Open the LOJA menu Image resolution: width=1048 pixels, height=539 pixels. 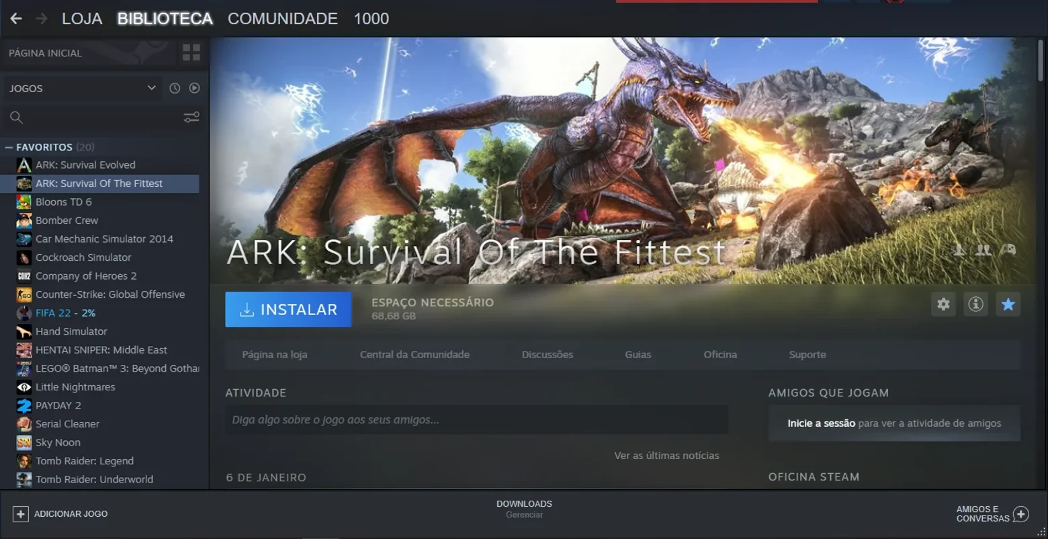tap(82, 19)
